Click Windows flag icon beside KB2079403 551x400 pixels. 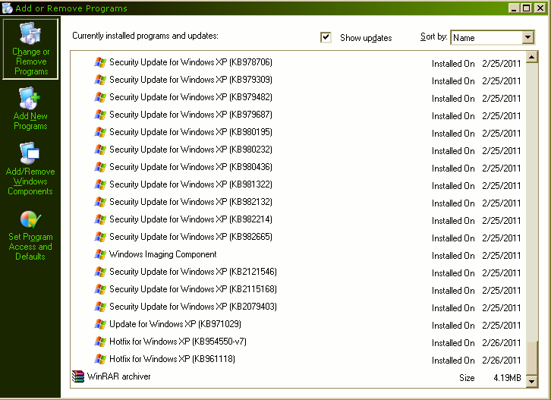coord(100,307)
